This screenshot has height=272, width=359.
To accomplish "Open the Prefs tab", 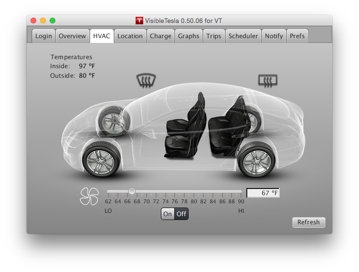I will coord(297,36).
